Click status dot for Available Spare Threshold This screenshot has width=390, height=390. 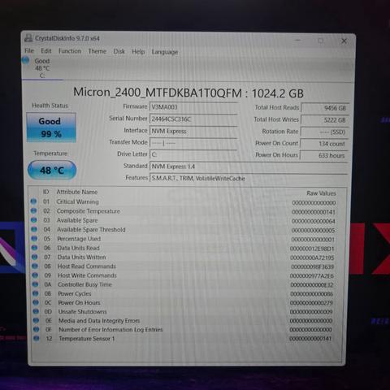[34, 229]
